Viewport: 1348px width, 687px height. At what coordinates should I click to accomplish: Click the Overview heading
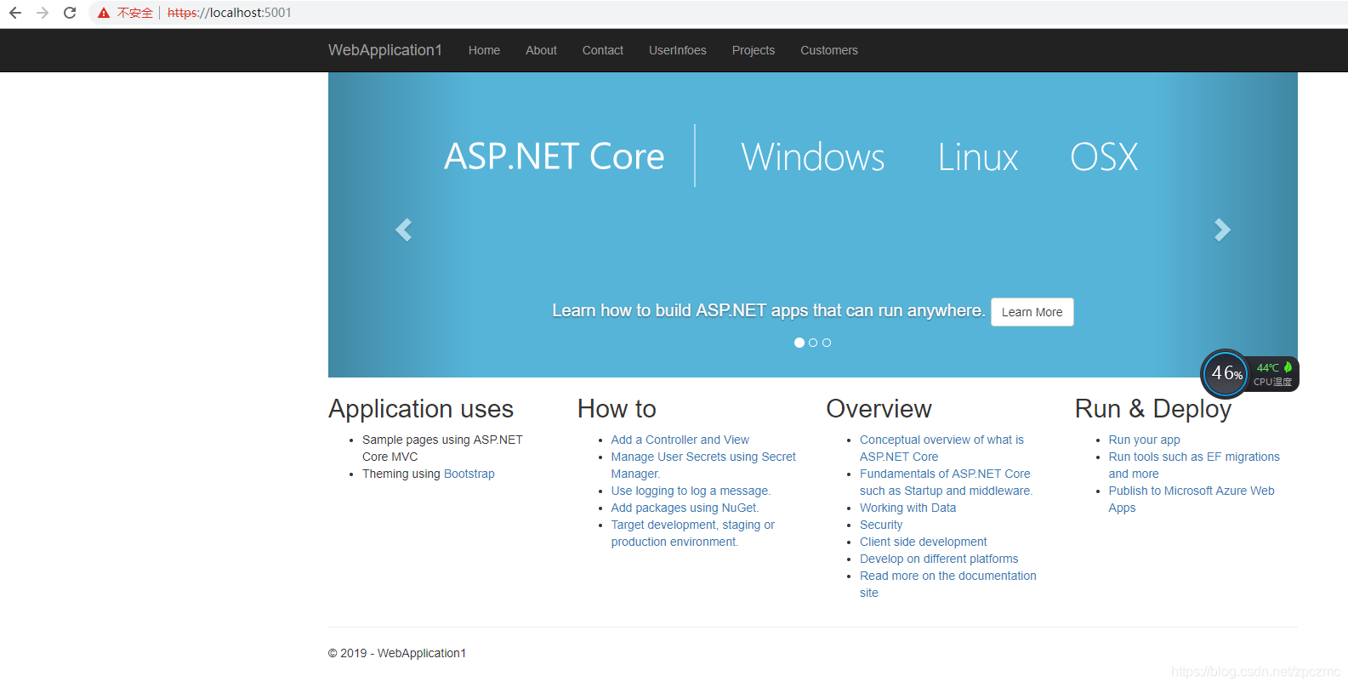coord(879,409)
